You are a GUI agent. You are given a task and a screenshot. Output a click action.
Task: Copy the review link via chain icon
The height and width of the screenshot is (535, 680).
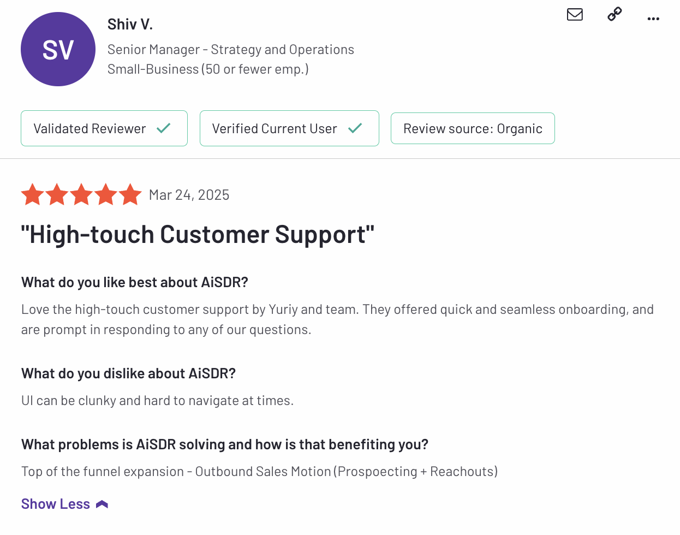(615, 14)
